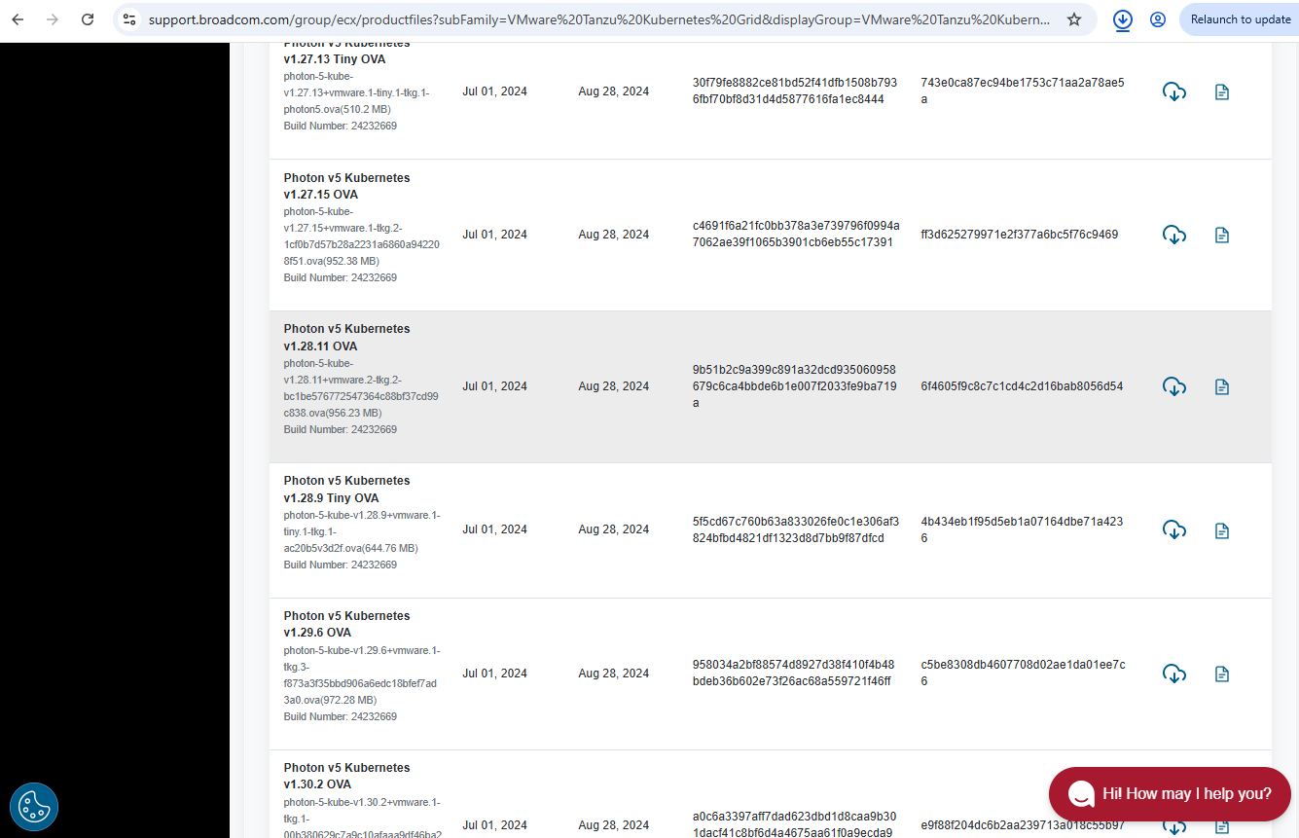
Task: Click SHA2 hash starting c4691f6a21fc
Action: (796, 234)
